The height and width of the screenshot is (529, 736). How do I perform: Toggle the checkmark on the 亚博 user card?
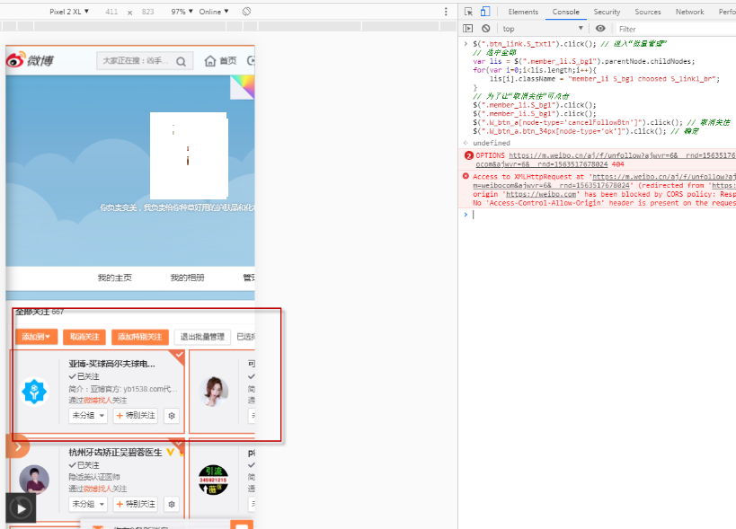pyautogui.click(x=178, y=356)
